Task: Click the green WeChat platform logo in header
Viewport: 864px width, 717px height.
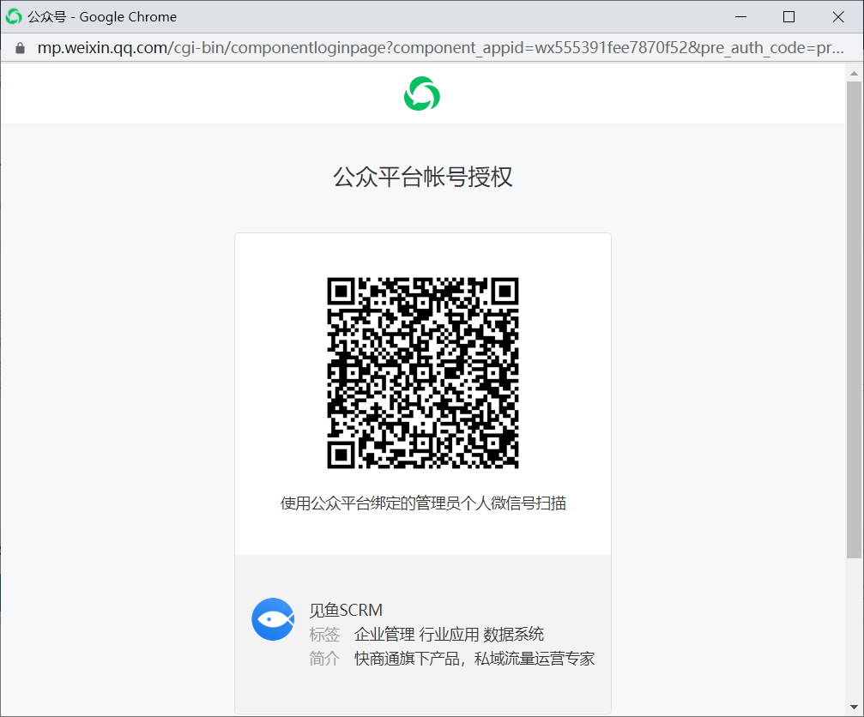Action: pos(422,93)
